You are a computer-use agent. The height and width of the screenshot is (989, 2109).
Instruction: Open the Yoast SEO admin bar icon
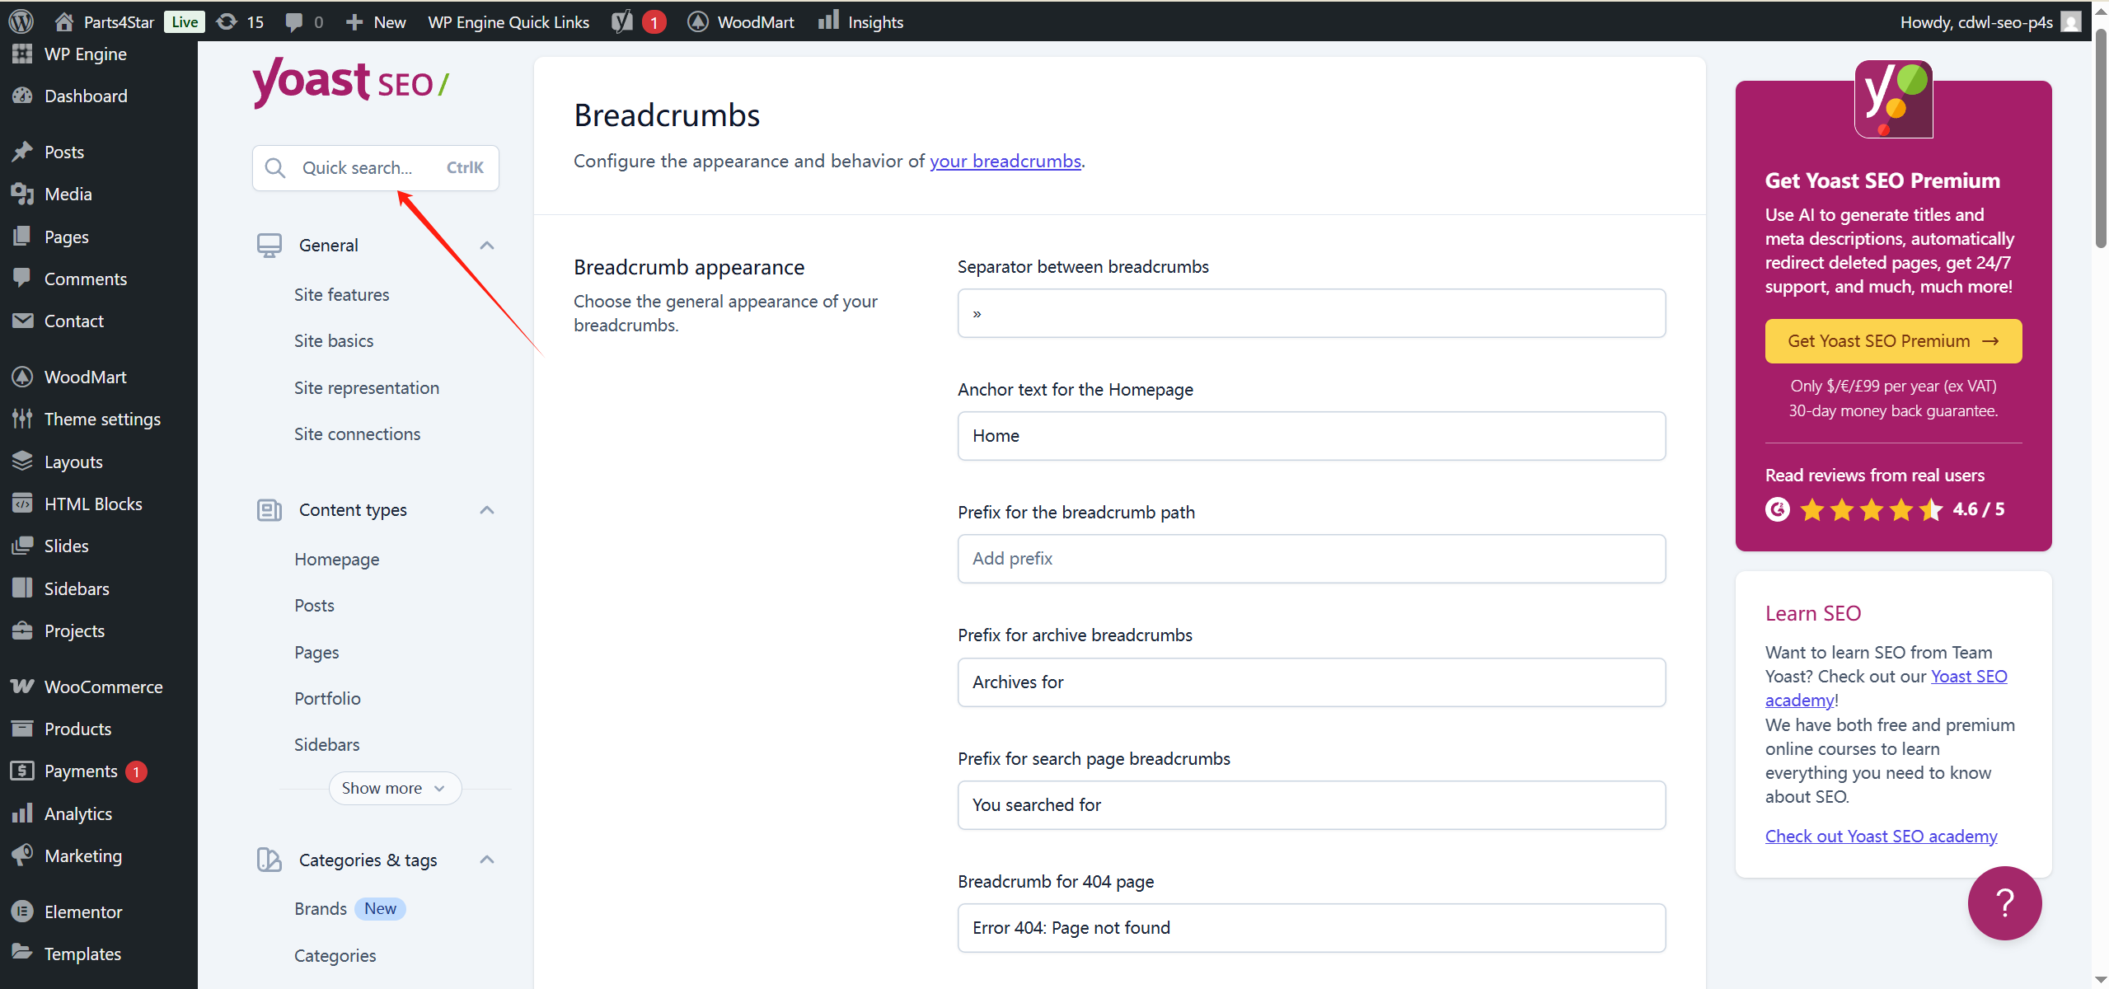623,21
